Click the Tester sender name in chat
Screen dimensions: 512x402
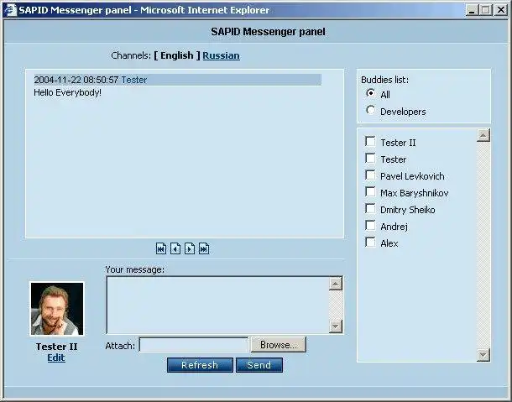[x=134, y=80]
